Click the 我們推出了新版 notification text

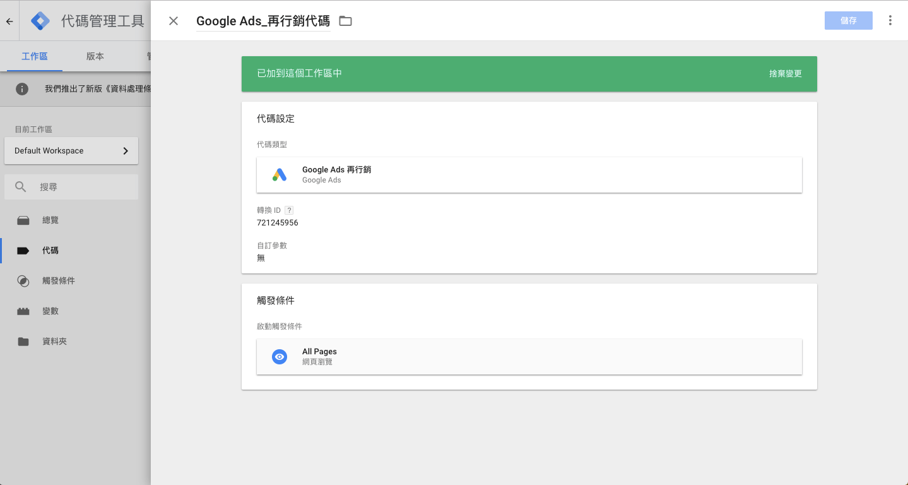click(98, 89)
